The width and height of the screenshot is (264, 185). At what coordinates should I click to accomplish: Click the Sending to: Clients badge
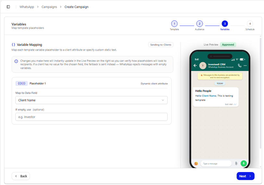[x=161, y=45]
